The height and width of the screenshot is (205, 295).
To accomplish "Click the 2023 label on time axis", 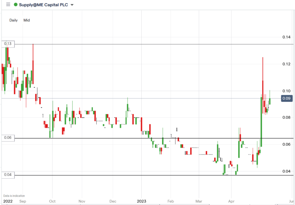I will tap(141, 201).
